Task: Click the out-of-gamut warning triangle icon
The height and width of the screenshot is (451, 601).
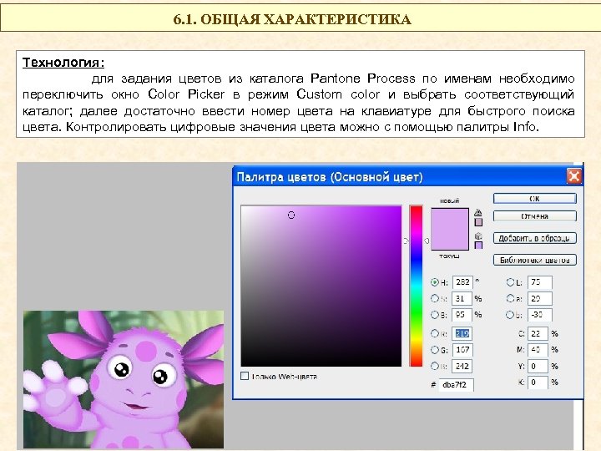Action: click(478, 212)
